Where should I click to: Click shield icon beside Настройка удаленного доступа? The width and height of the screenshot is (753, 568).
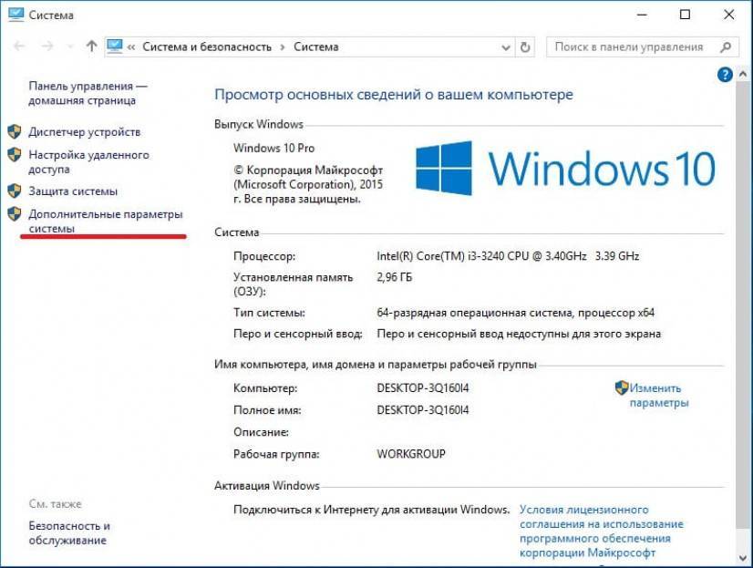point(15,155)
